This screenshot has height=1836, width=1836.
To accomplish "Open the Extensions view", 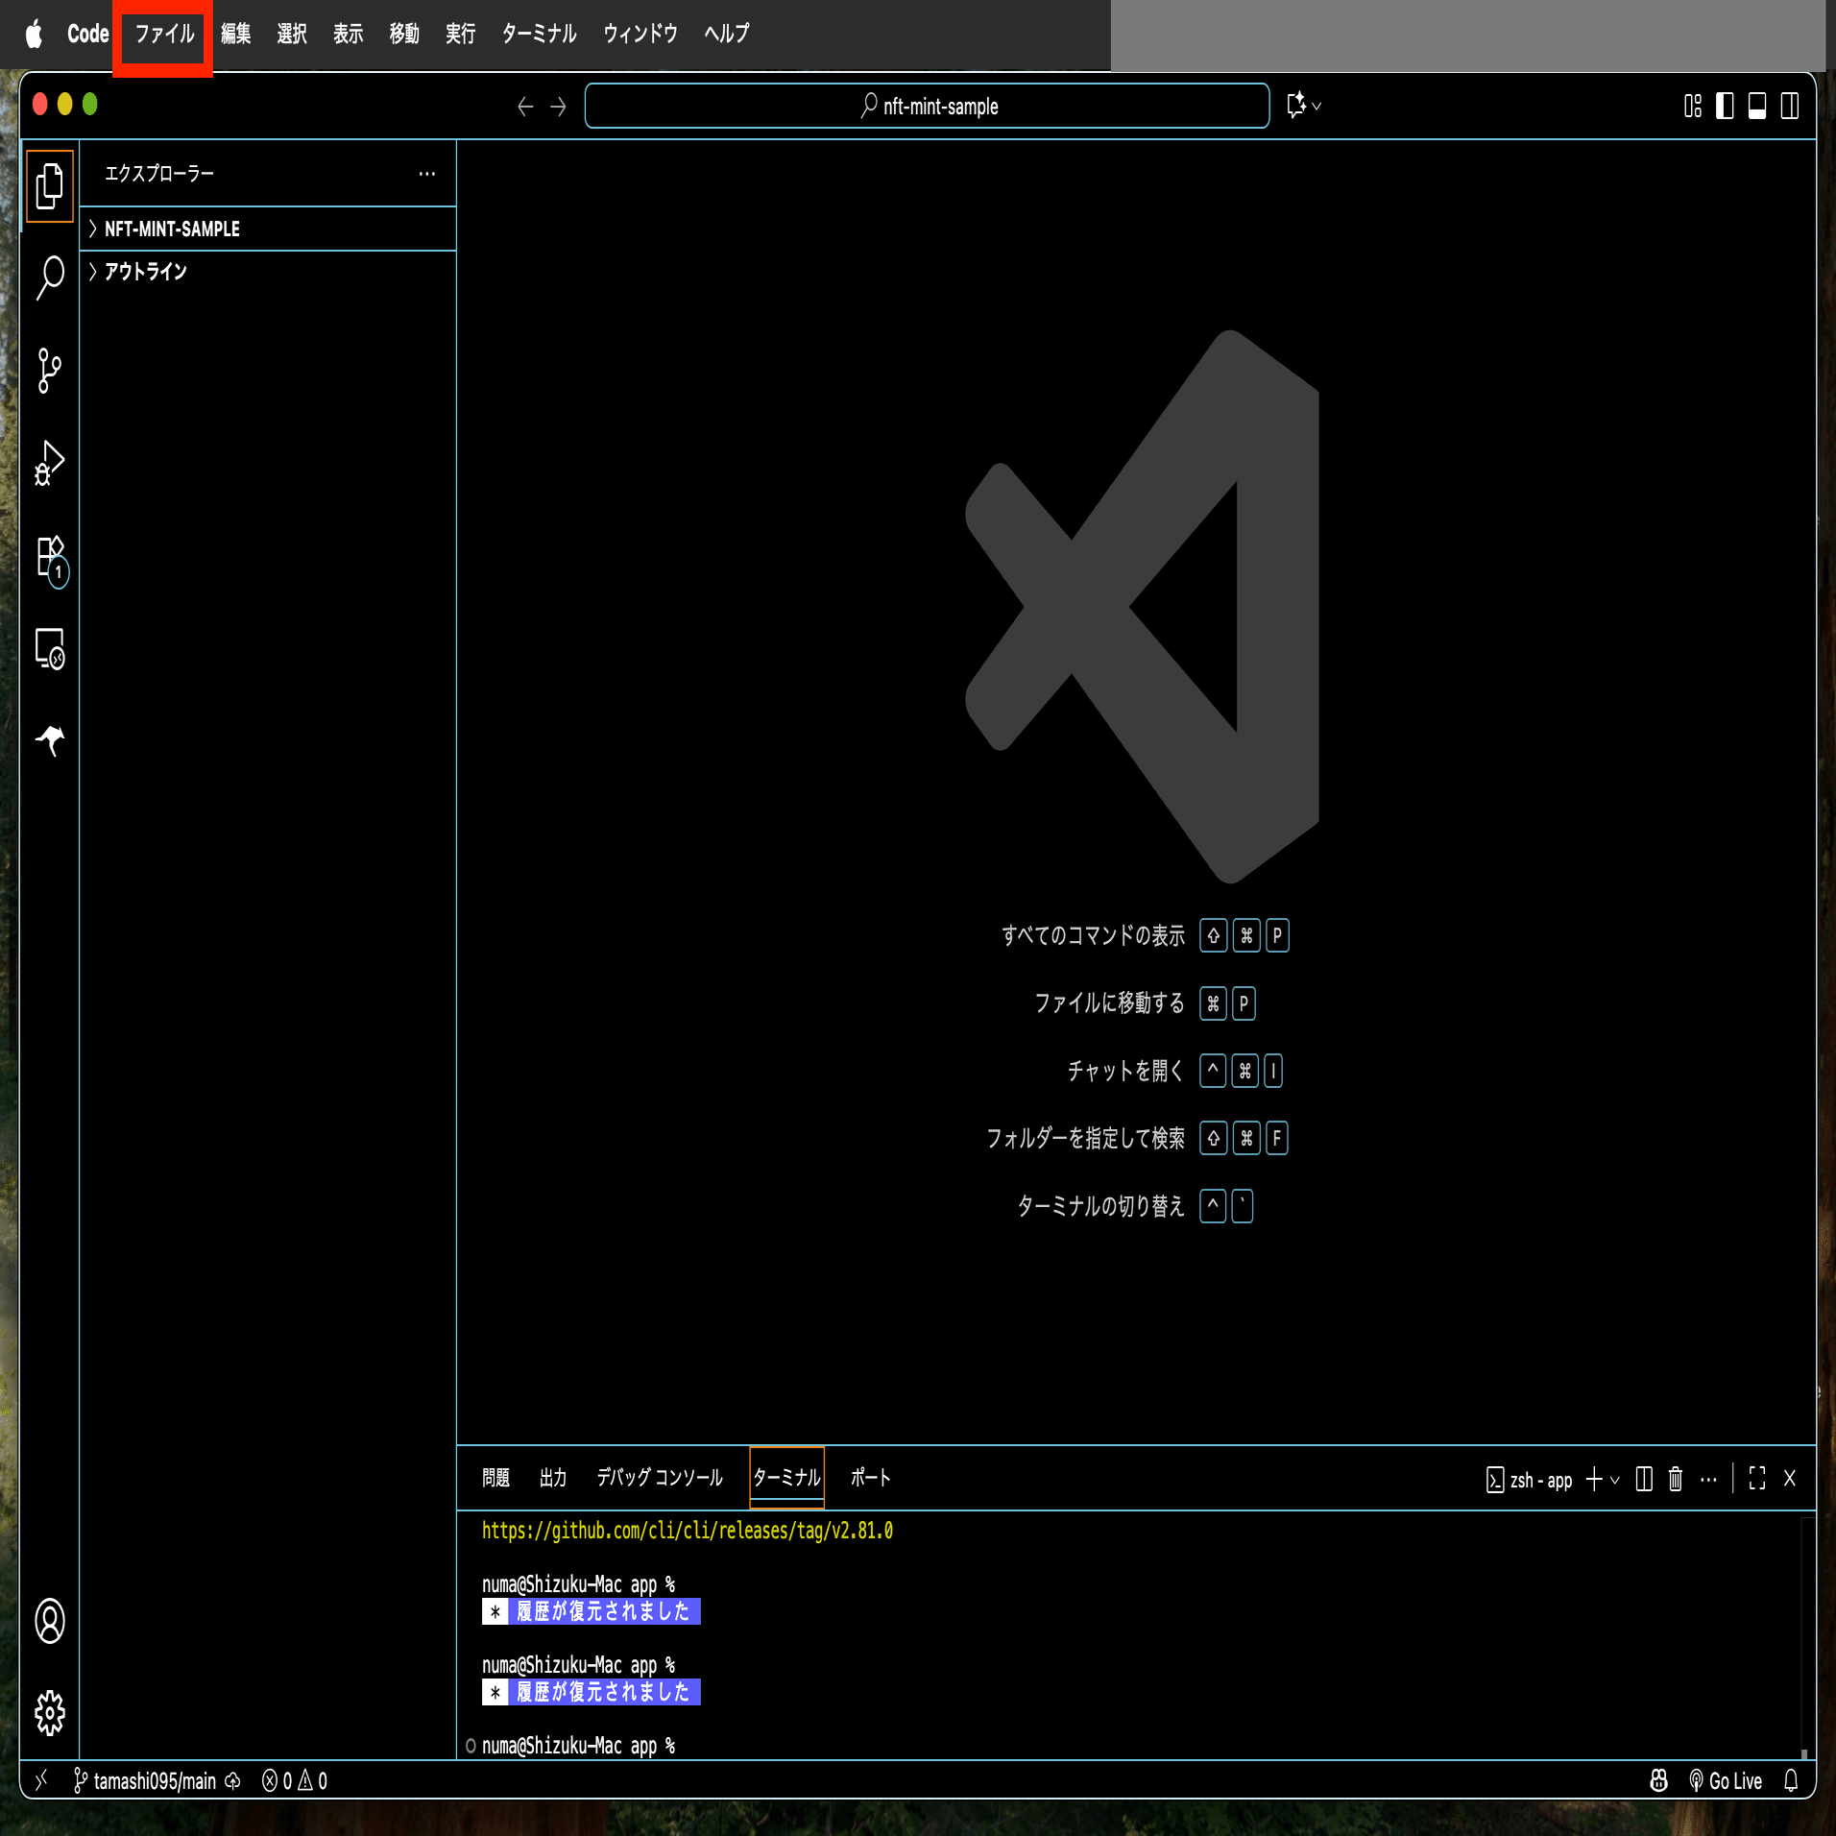I will pos(50,558).
